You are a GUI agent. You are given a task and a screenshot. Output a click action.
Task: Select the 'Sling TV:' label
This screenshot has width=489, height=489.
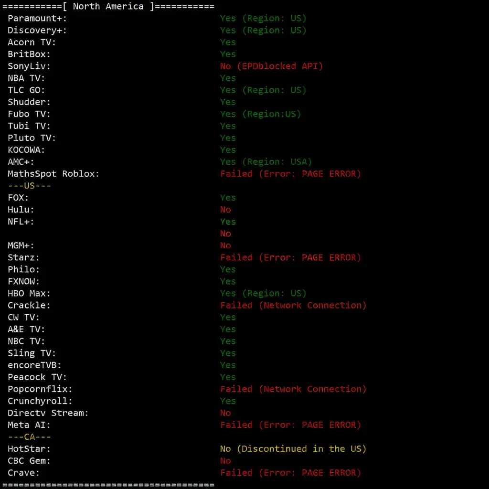(32, 353)
